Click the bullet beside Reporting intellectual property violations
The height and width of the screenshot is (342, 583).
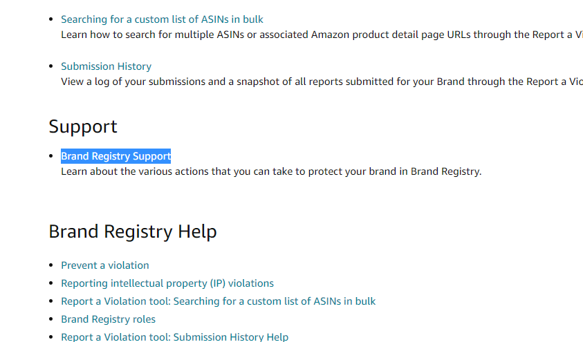tap(51, 283)
